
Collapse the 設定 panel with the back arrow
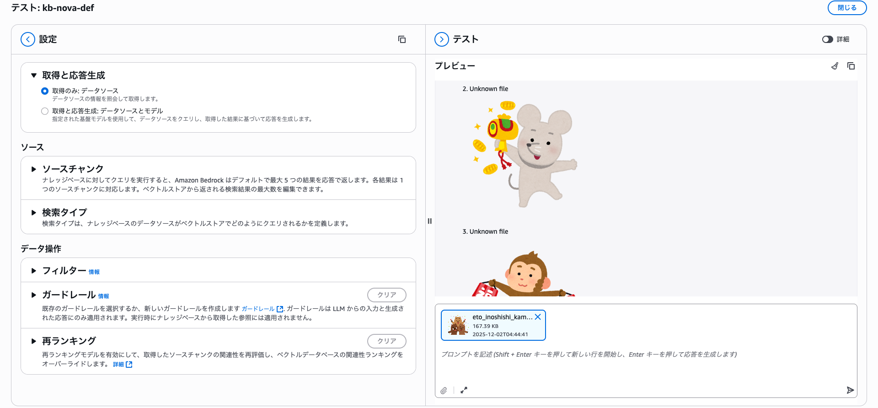[28, 39]
